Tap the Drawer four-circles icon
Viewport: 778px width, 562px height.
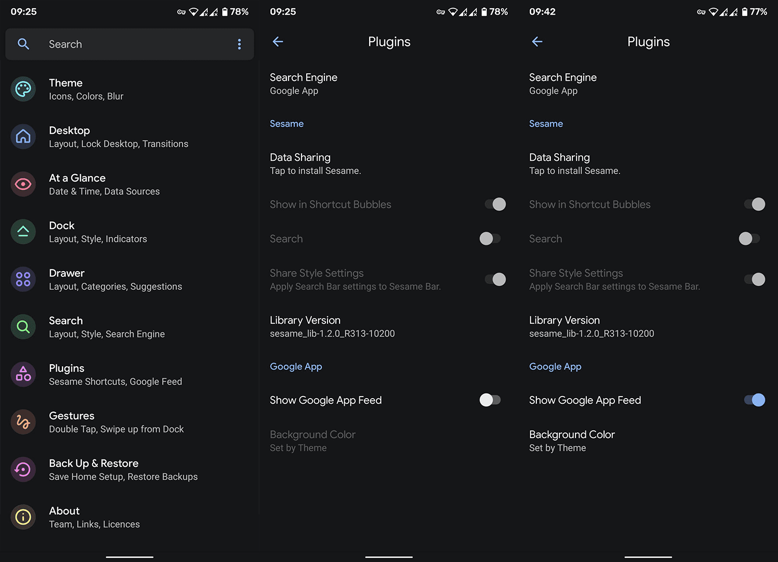(x=23, y=279)
